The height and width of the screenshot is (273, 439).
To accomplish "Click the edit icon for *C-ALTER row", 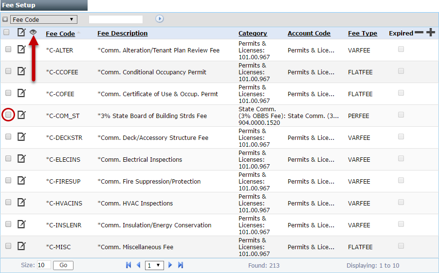I will pos(21,49).
